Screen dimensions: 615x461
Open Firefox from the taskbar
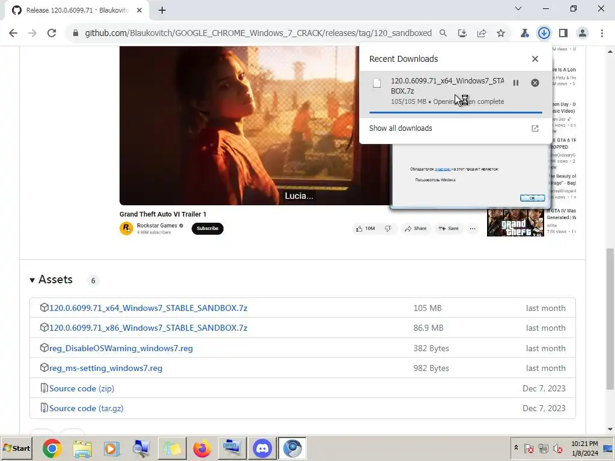click(202, 448)
